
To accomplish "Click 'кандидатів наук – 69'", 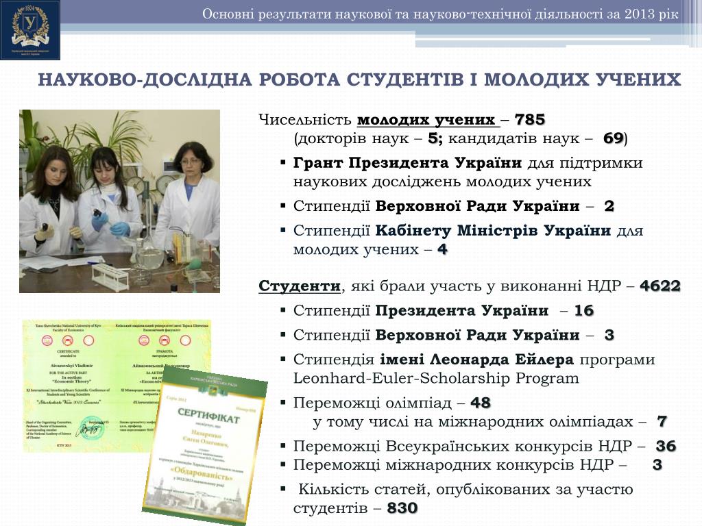I will [536, 138].
